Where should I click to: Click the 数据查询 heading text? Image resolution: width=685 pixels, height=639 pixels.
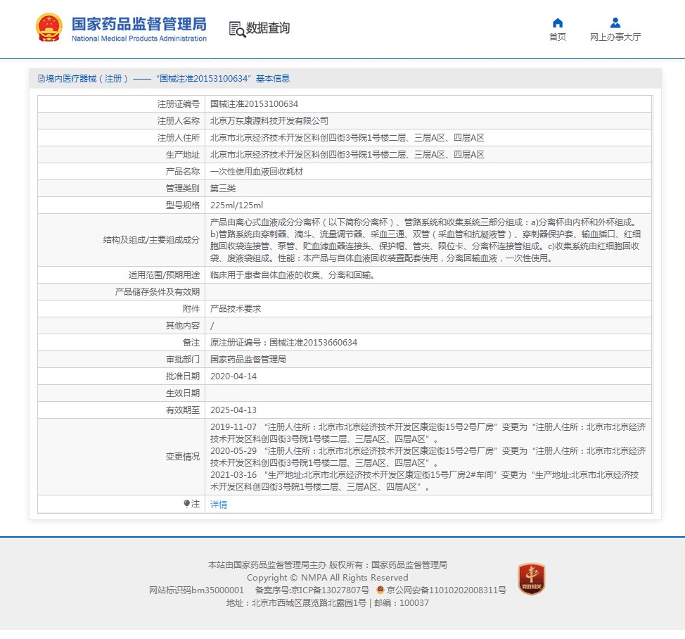(268, 28)
